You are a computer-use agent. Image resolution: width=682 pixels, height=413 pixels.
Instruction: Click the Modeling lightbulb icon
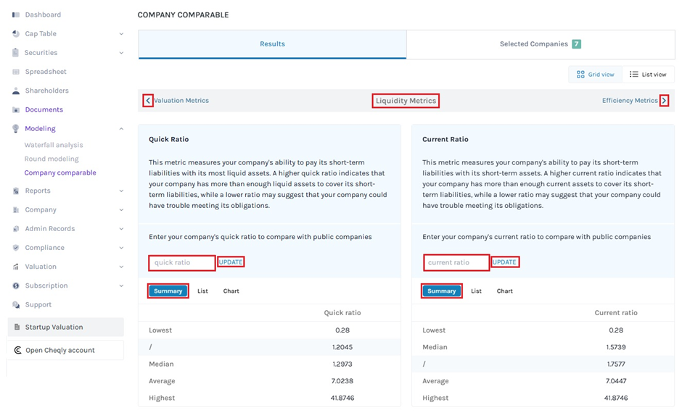click(x=16, y=129)
